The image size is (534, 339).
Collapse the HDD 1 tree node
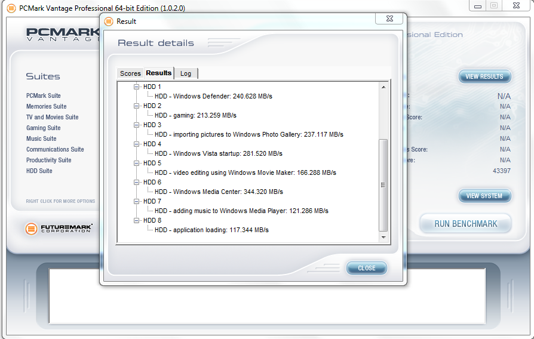pyautogui.click(x=136, y=87)
